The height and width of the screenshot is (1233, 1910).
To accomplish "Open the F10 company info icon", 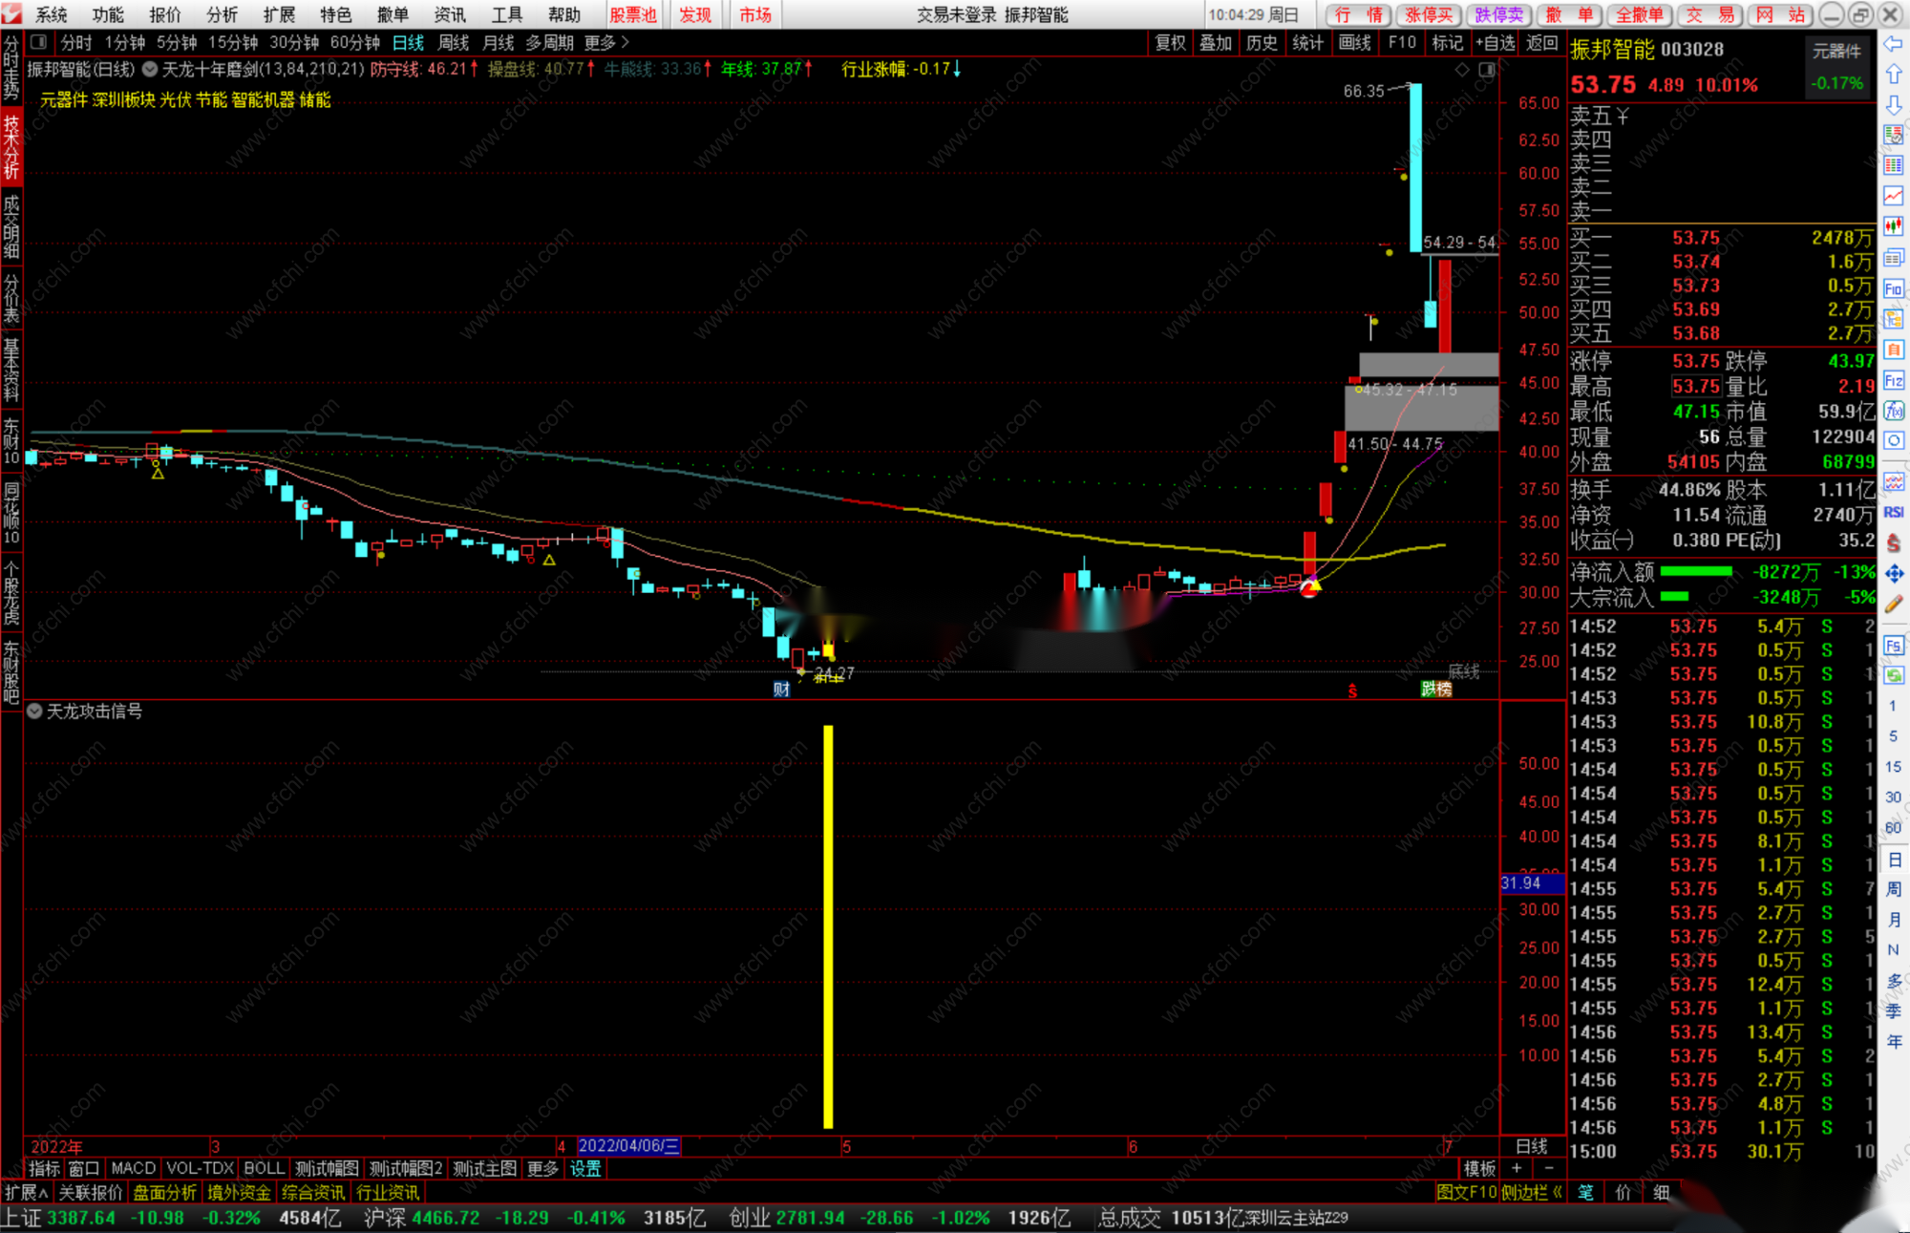I will coord(1894,288).
